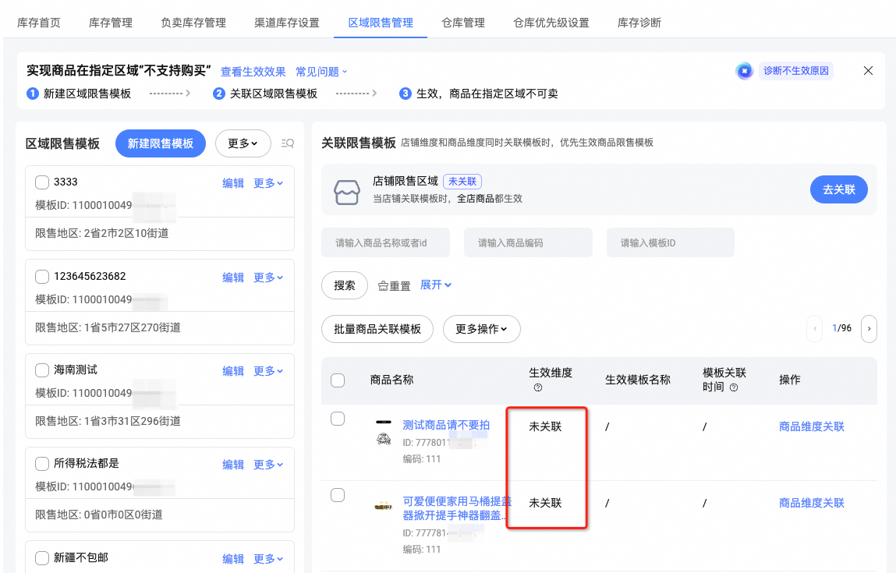
Task: Click the help icon beside 生效维度
Action: pyautogui.click(x=538, y=387)
